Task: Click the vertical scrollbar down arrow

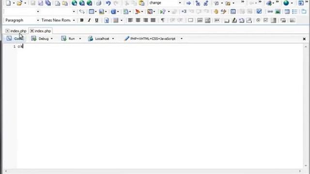Action: [306, 166]
